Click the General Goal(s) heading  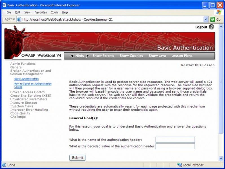coord(84,118)
